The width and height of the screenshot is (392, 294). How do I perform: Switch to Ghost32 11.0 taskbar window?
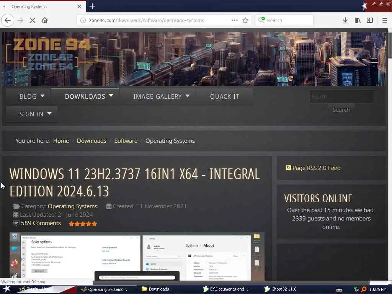[281, 289]
